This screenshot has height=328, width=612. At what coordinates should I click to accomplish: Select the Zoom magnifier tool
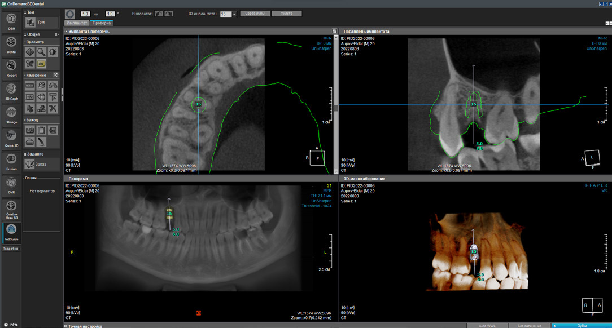click(41, 52)
